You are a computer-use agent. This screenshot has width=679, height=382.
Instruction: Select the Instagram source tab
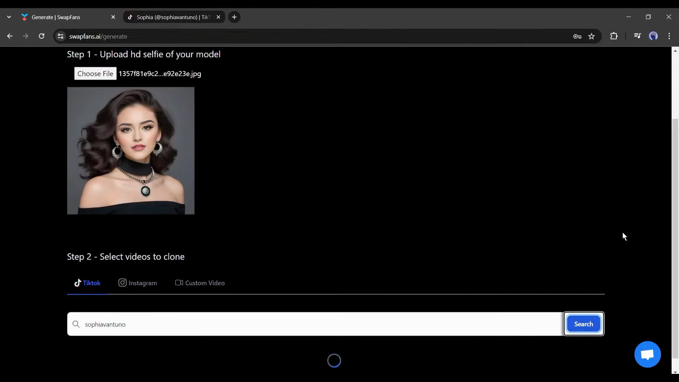point(138,283)
